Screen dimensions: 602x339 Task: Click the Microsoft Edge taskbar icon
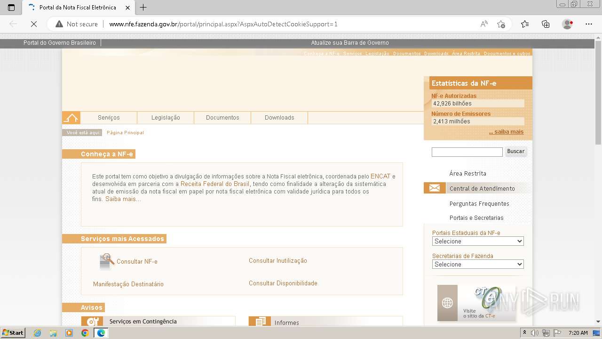click(101, 333)
